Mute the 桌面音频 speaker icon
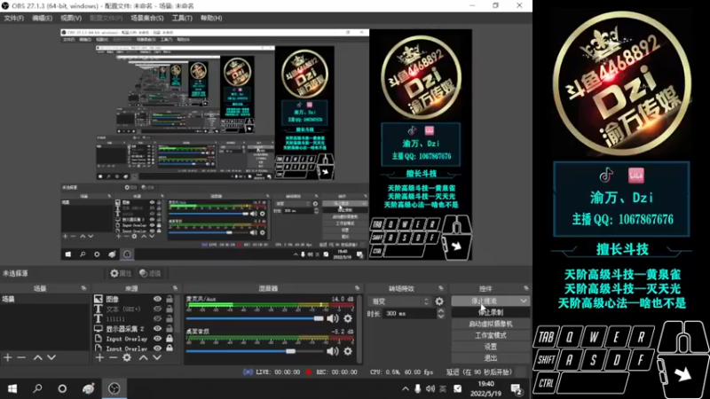Image resolution: width=710 pixels, height=399 pixels. click(x=332, y=351)
